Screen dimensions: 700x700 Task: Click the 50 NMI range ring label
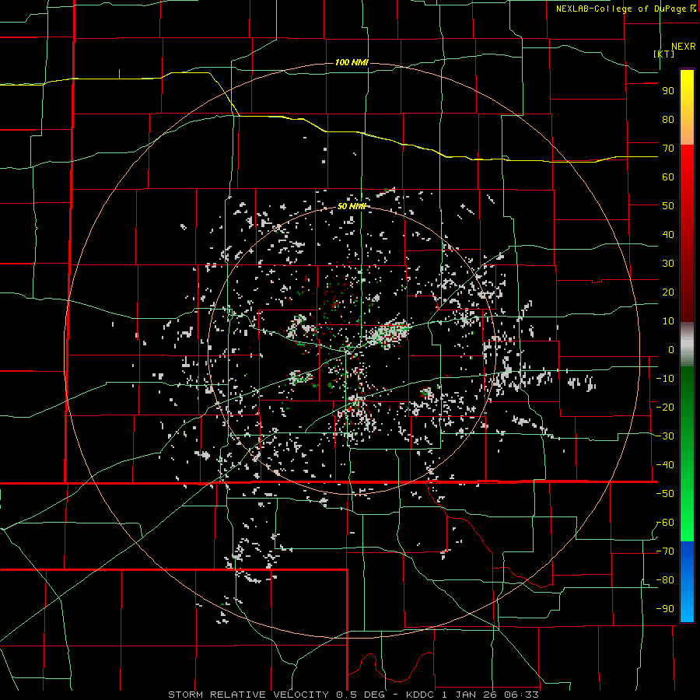point(352,206)
